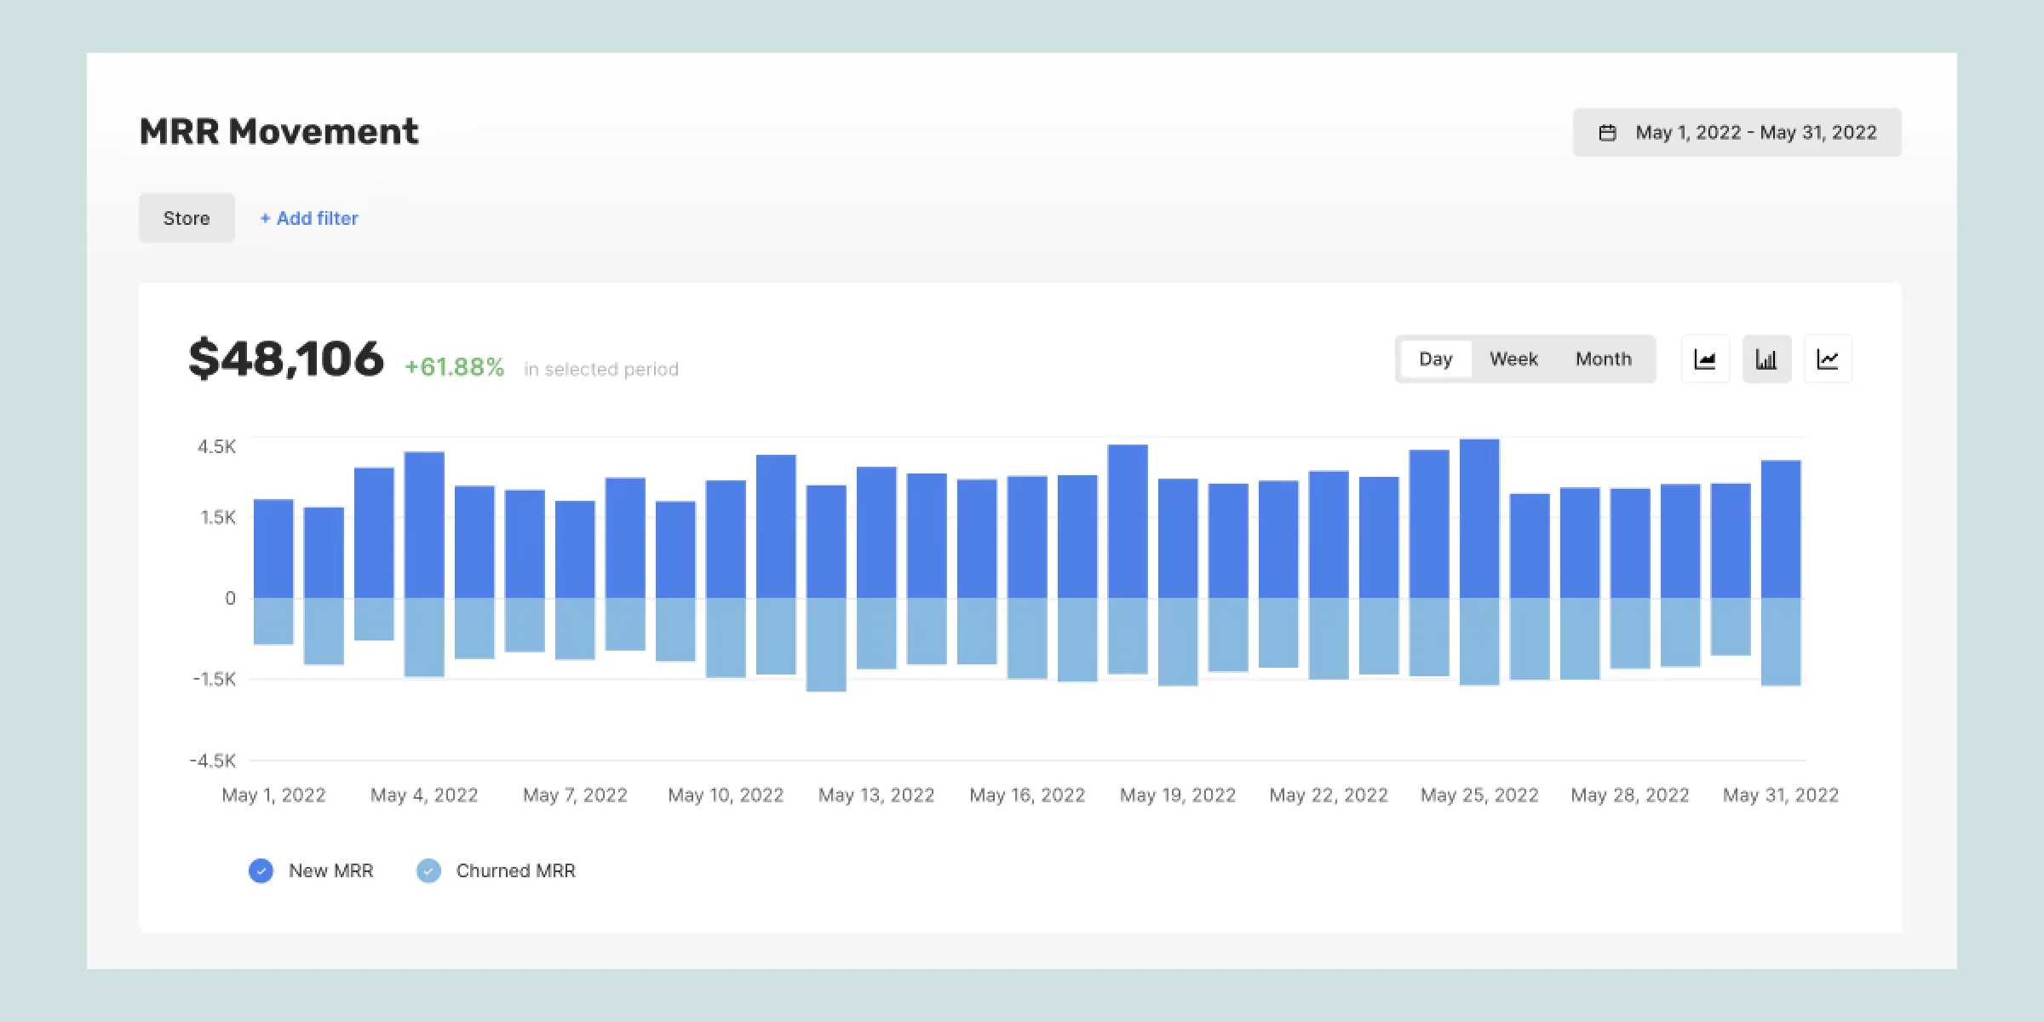Viewport: 2044px width, 1022px height.
Task: Open the Store filter dropdown
Action: (187, 218)
